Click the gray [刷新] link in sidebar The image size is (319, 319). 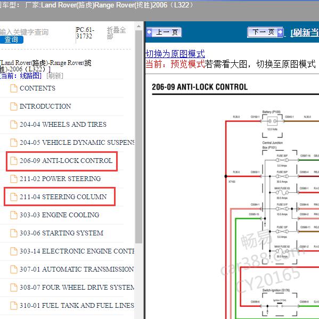coord(55,76)
